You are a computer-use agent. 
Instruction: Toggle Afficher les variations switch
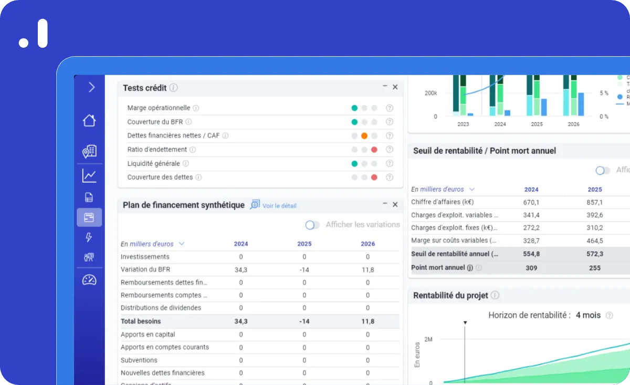coord(312,225)
